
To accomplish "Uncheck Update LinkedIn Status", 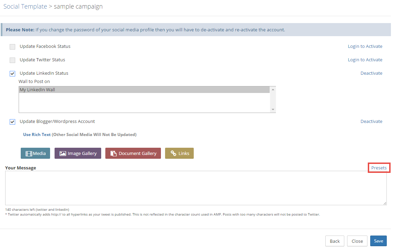I will tap(12, 74).
